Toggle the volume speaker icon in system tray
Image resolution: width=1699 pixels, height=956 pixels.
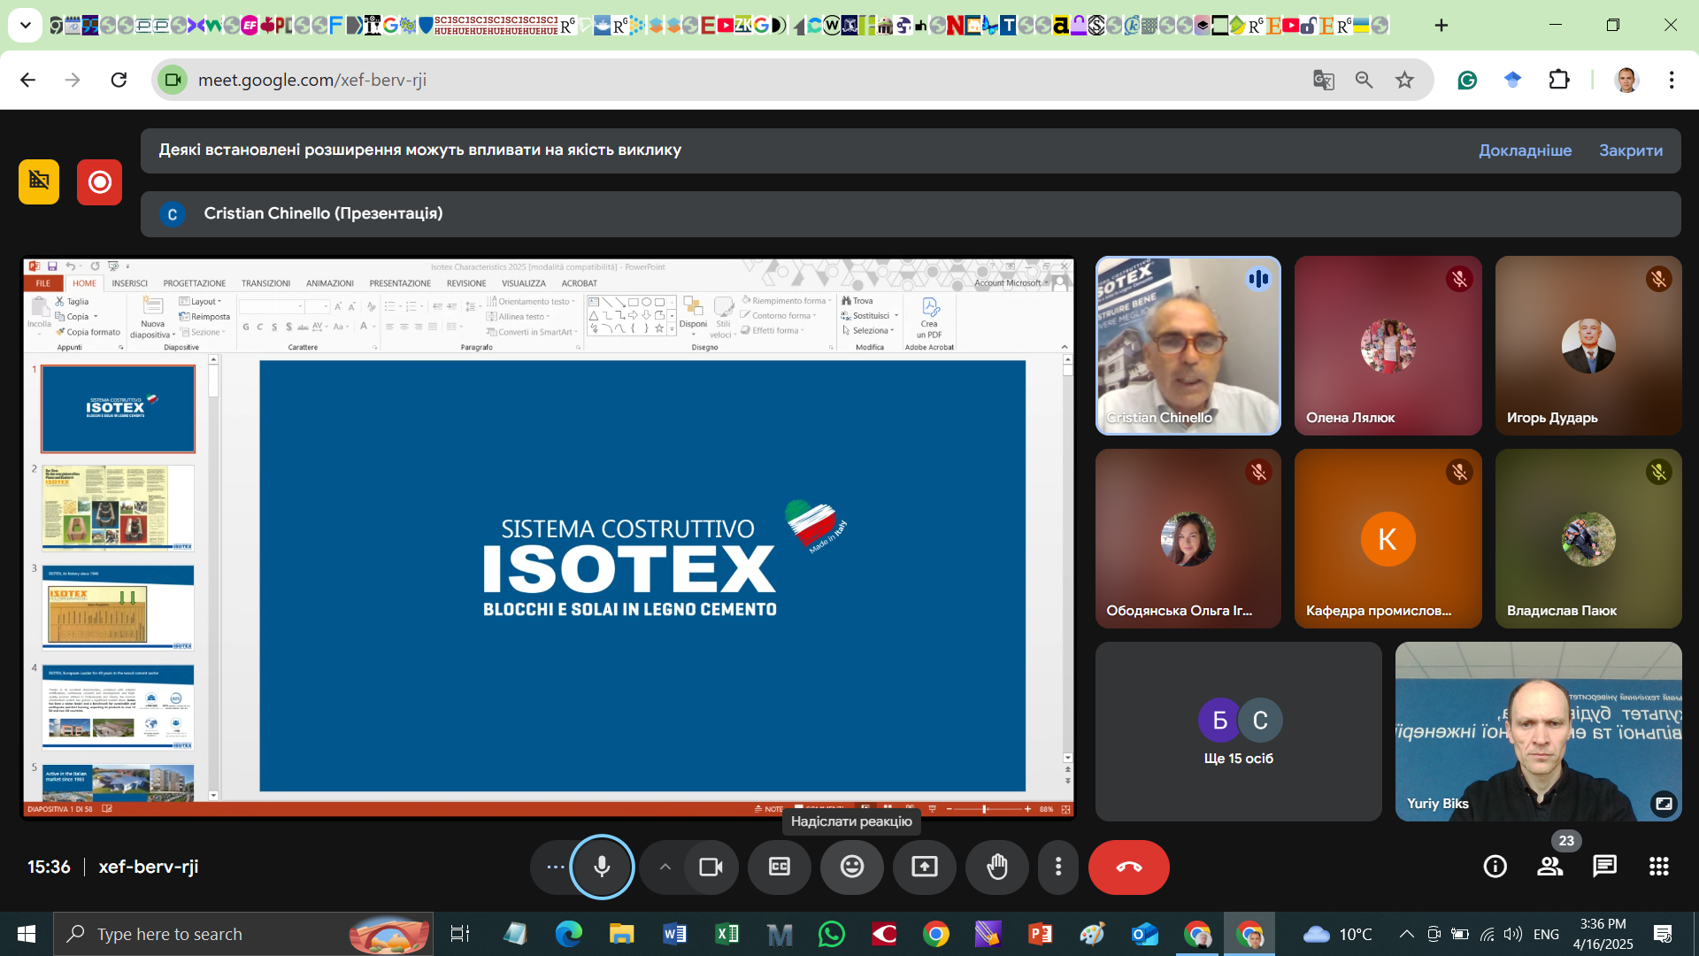(1513, 934)
